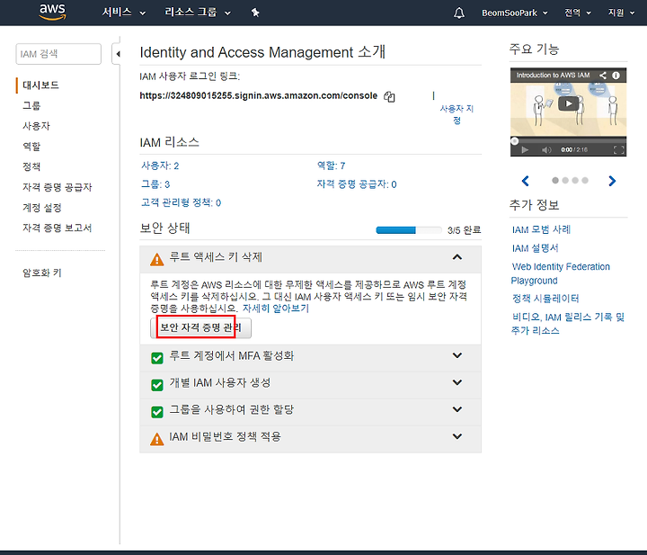Open the 서비스 dropdown menu
This screenshot has width=647, height=555.
[x=124, y=13]
